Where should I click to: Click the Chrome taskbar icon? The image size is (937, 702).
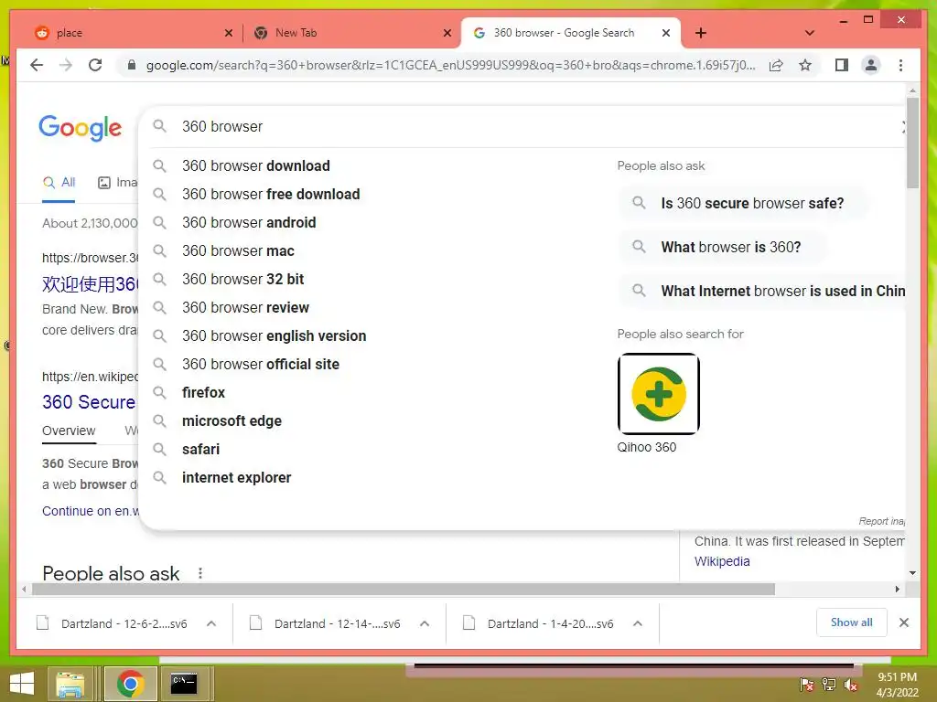click(131, 684)
